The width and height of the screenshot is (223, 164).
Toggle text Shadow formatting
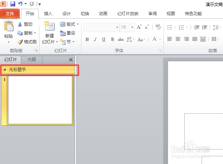tap(112, 39)
